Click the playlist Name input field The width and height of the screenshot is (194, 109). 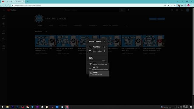(97, 59)
